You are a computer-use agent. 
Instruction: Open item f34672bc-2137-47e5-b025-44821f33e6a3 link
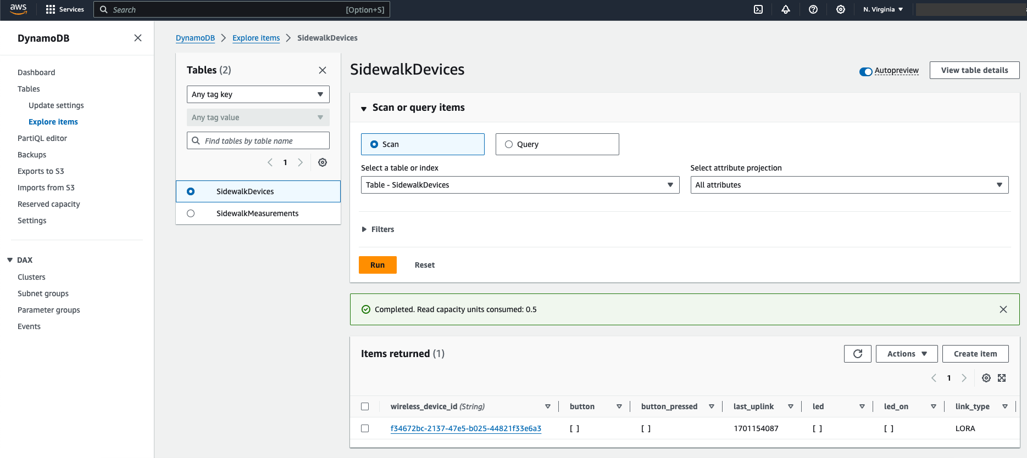466,428
